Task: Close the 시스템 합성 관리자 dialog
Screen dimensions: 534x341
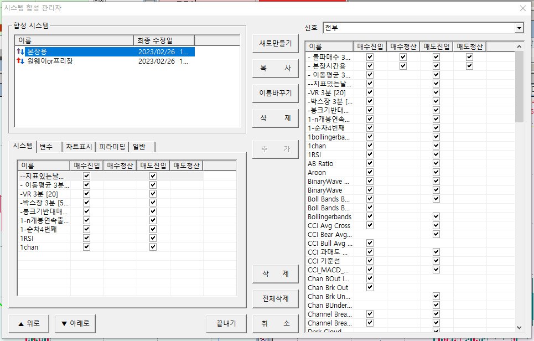Action: [523, 8]
